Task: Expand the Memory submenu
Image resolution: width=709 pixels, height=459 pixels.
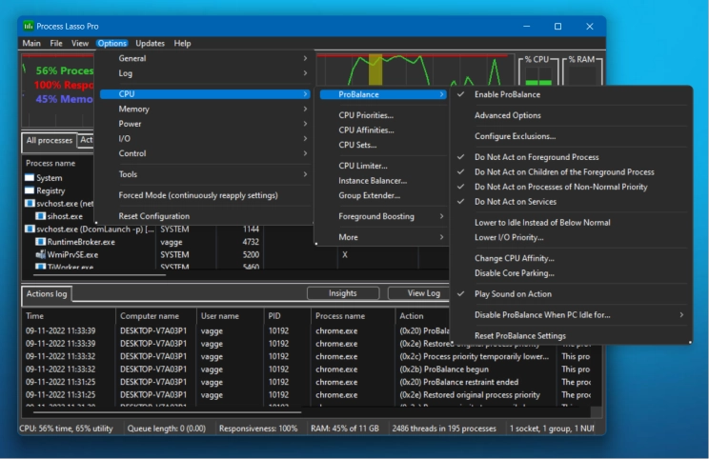Action: [205, 109]
